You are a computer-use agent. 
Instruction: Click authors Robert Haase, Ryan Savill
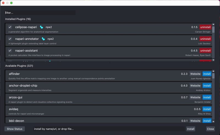click(198, 55)
